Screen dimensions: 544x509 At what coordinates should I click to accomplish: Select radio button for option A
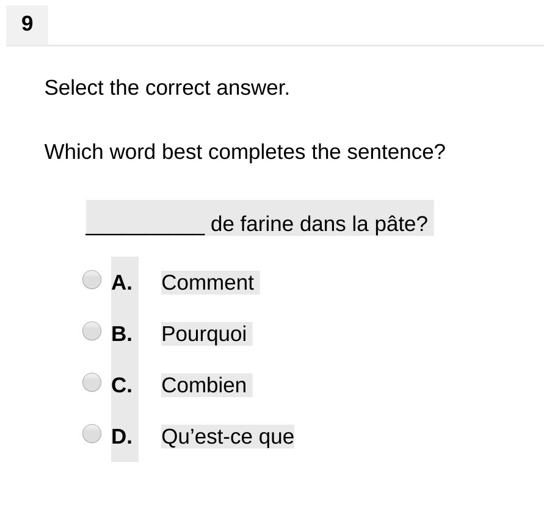pyautogui.click(x=92, y=280)
